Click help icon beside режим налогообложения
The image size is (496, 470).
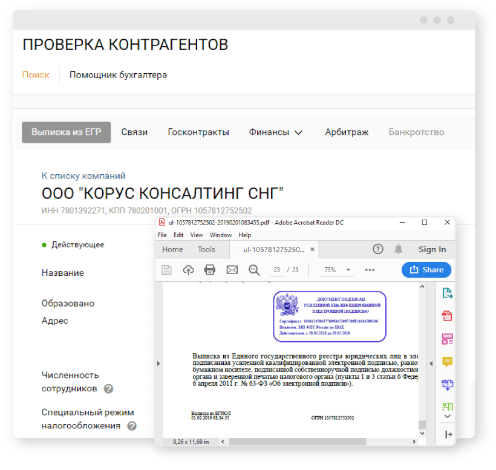point(132,426)
